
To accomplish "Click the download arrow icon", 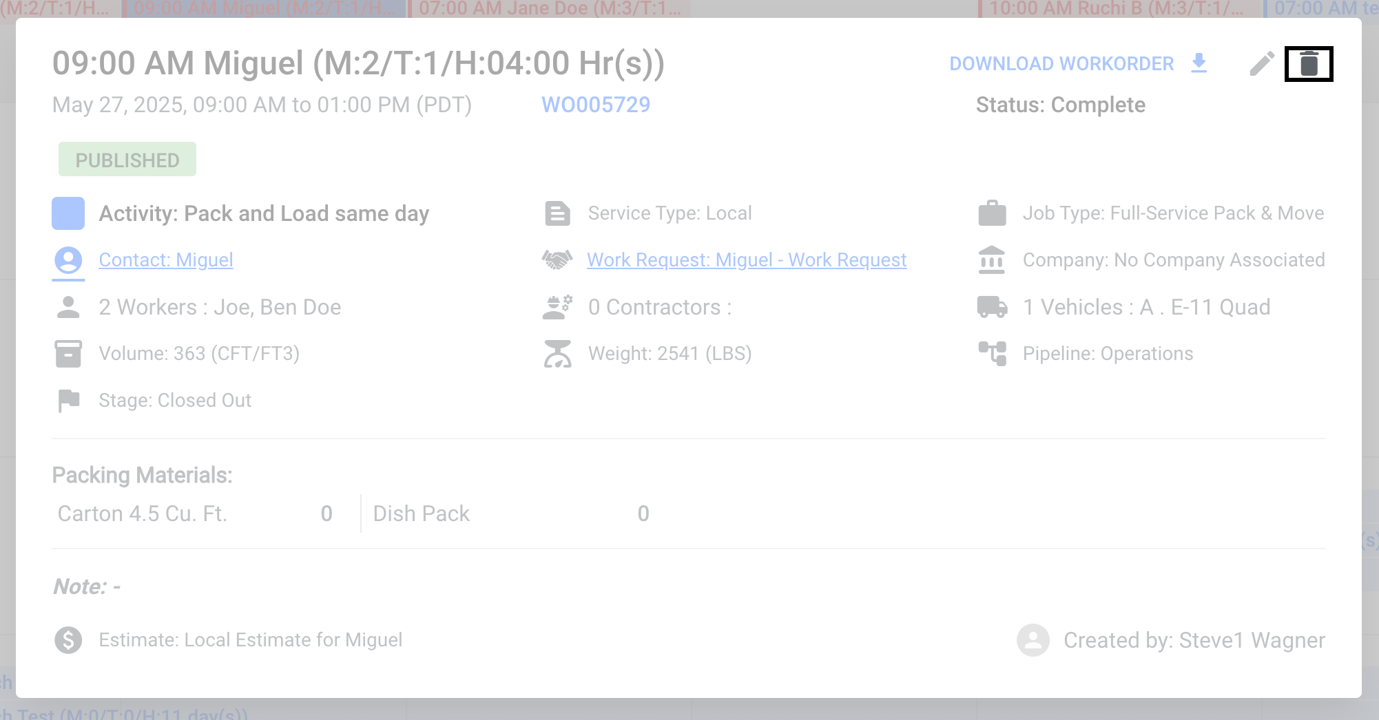I will pyautogui.click(x=1199, y=63).
